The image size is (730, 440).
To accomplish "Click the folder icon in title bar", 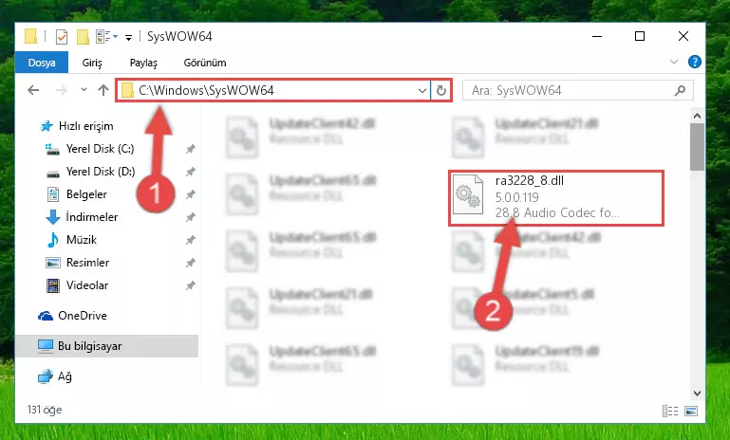I will 30,36.
